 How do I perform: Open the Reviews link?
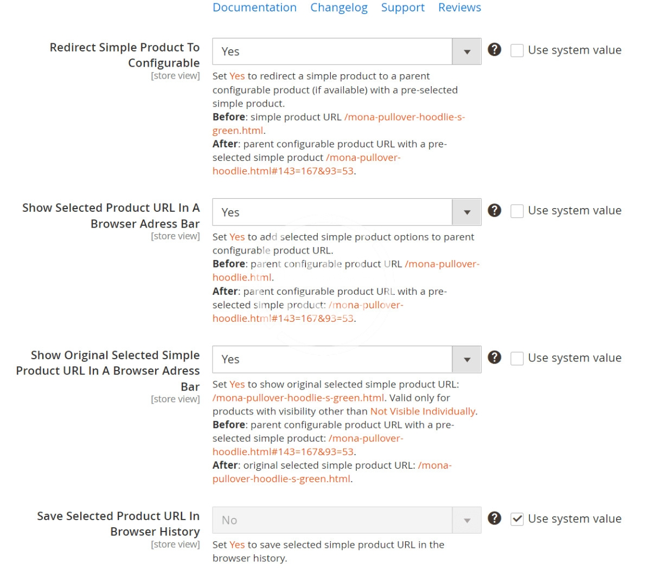pyautogui.click(x=459, y=8)
